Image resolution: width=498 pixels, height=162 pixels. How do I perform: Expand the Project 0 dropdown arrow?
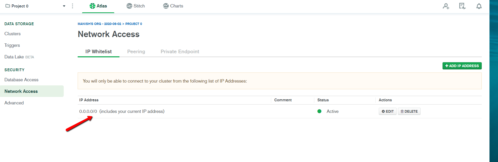(x=64, y=6)
